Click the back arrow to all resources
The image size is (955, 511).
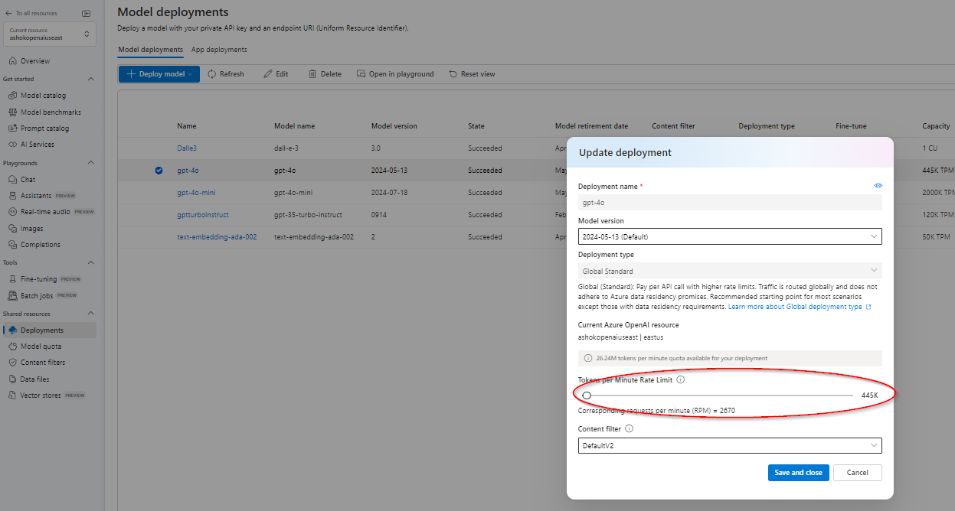[8, 13]
